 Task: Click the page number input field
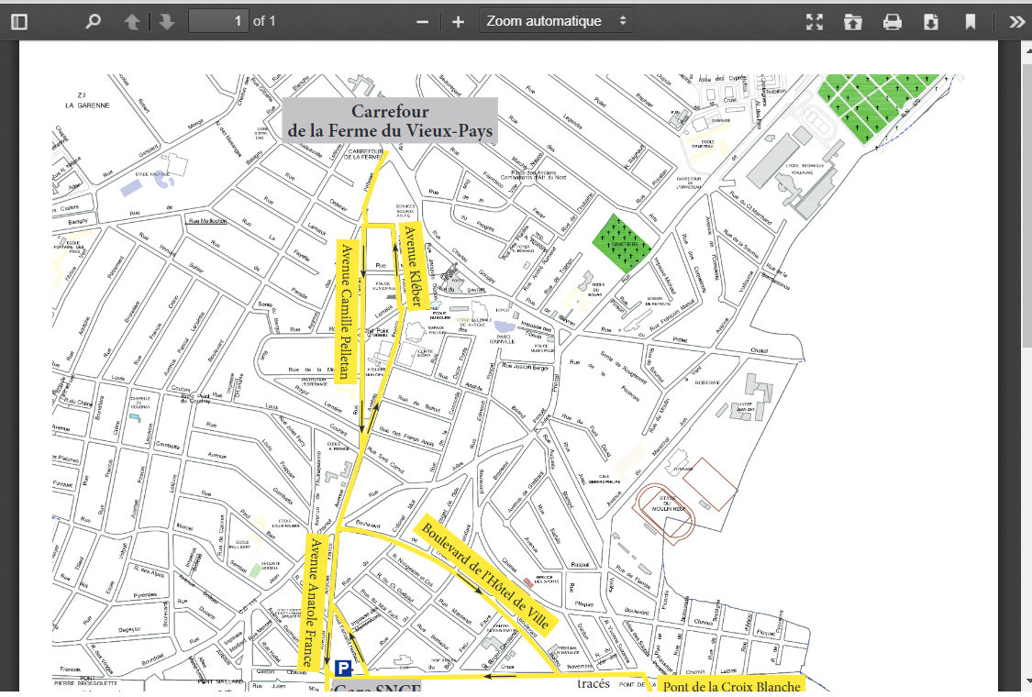click(218, 21)
